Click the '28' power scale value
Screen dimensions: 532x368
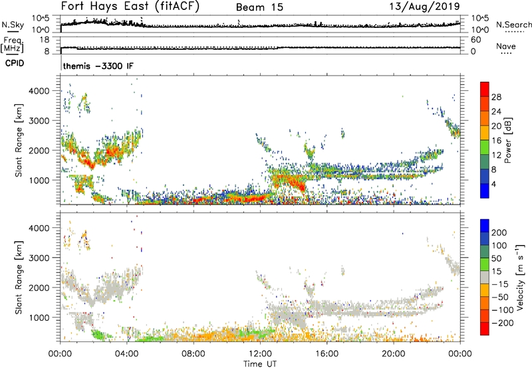496,97
